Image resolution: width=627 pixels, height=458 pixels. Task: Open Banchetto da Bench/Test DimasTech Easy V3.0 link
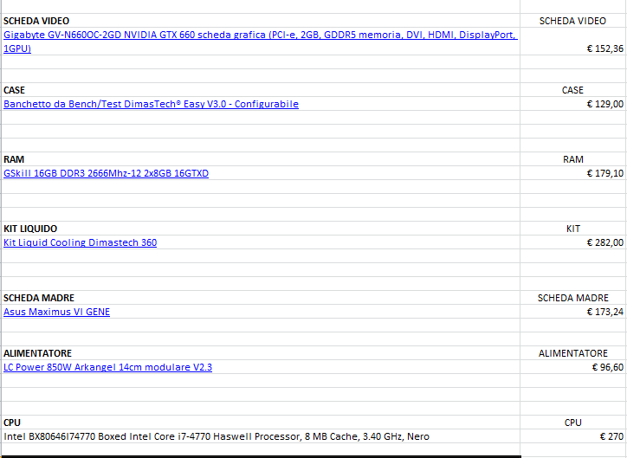point(152,104)
